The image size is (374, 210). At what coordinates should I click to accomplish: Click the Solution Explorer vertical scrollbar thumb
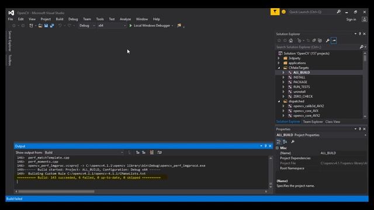tap(365, 58)
